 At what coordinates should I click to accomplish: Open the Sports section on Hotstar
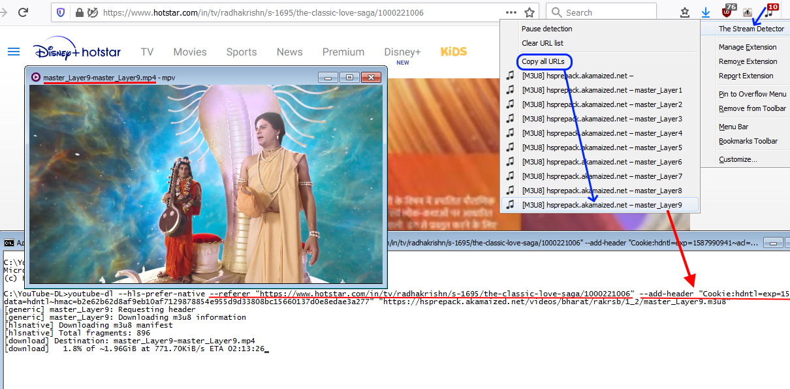[242, 52]
